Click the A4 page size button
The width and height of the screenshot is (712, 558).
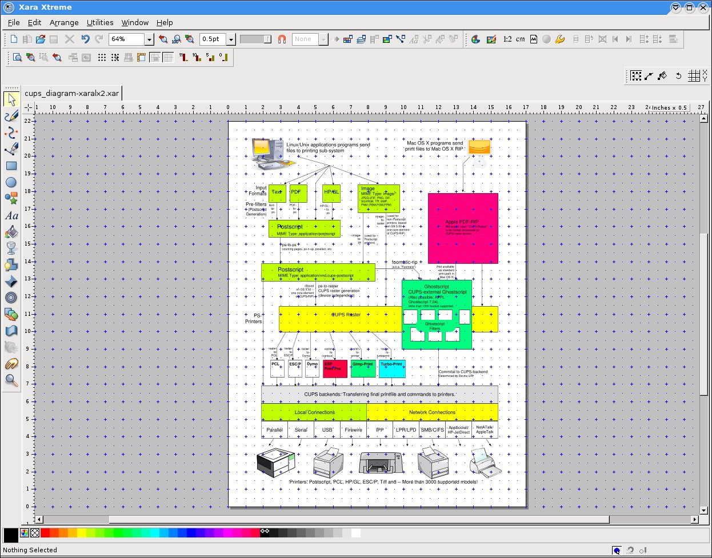tap(534, 39)
